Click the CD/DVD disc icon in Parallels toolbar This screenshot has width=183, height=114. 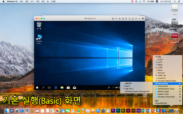(x=120, y=19)
